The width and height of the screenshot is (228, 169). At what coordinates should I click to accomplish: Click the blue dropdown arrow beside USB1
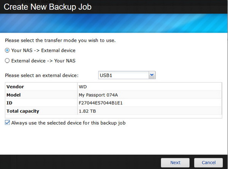click(x=152, y=75)
